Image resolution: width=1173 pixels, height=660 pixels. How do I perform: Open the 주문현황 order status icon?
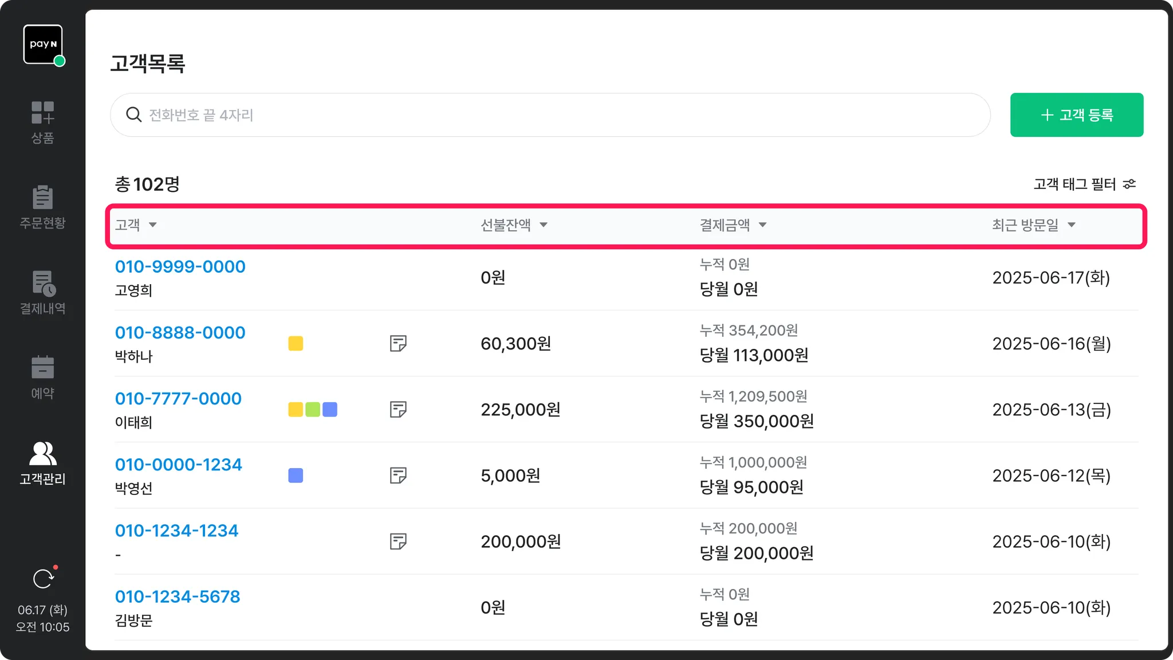click(42, 198)
